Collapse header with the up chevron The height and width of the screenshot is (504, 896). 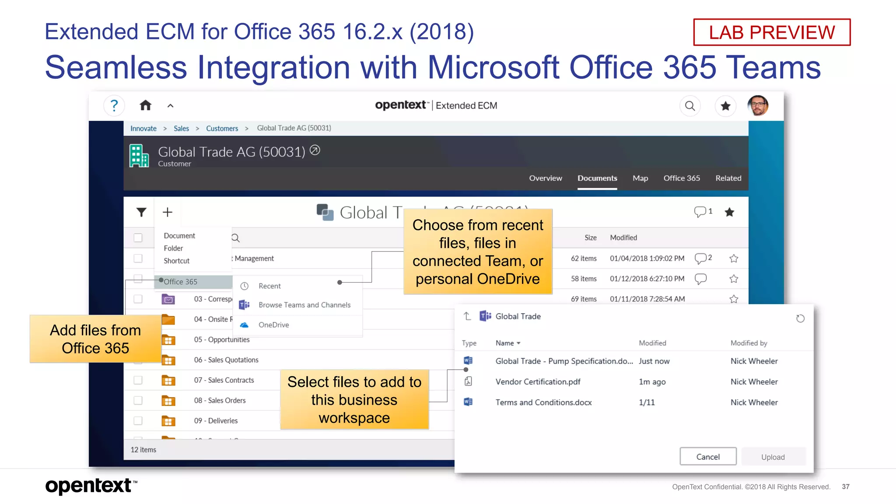170,106
